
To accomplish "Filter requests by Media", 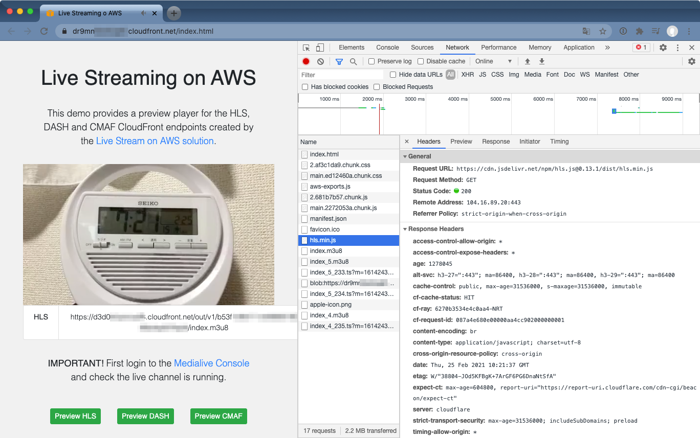I will click(x=533, y=75).
